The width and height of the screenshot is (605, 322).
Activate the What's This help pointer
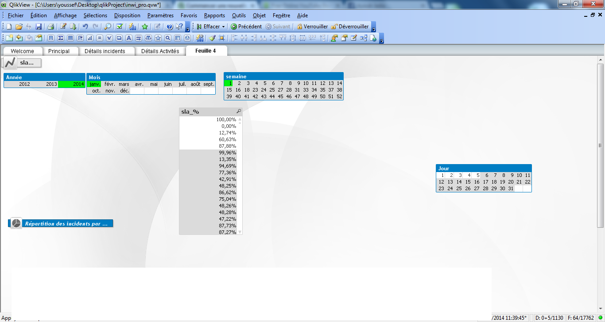click(179, 27)
